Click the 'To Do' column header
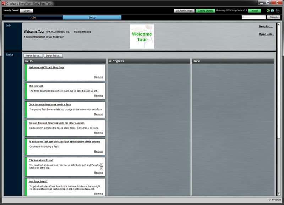This screenshot has width=284, height=205. (65, 61)
